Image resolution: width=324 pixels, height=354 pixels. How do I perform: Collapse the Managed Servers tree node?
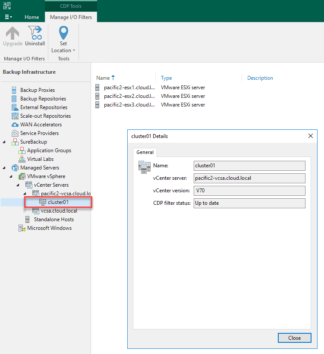[4, 168]
